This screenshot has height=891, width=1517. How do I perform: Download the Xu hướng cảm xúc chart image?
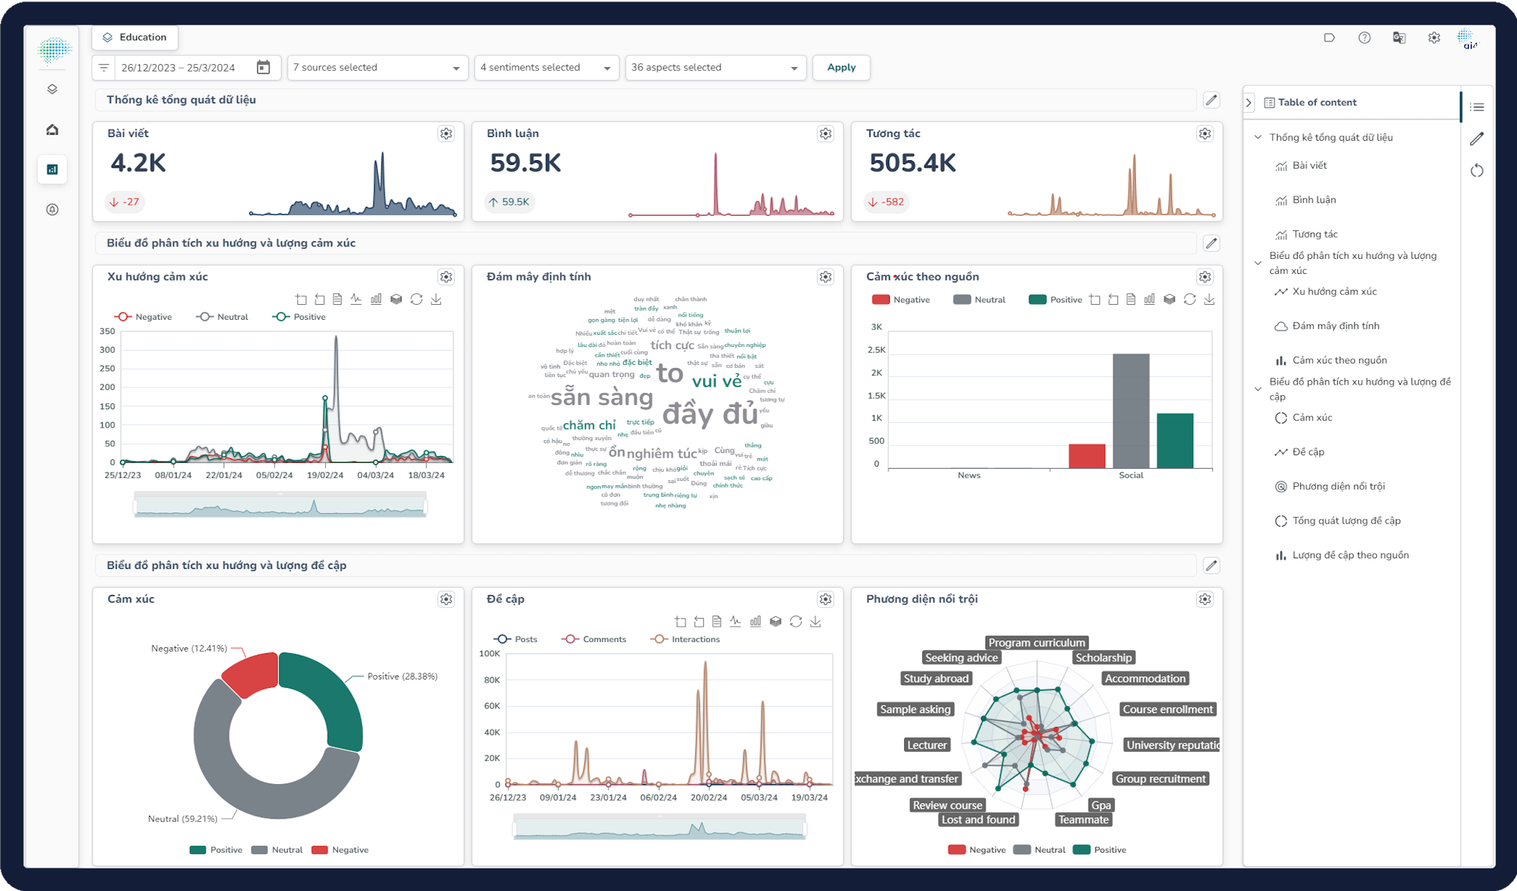coord(436,300)
